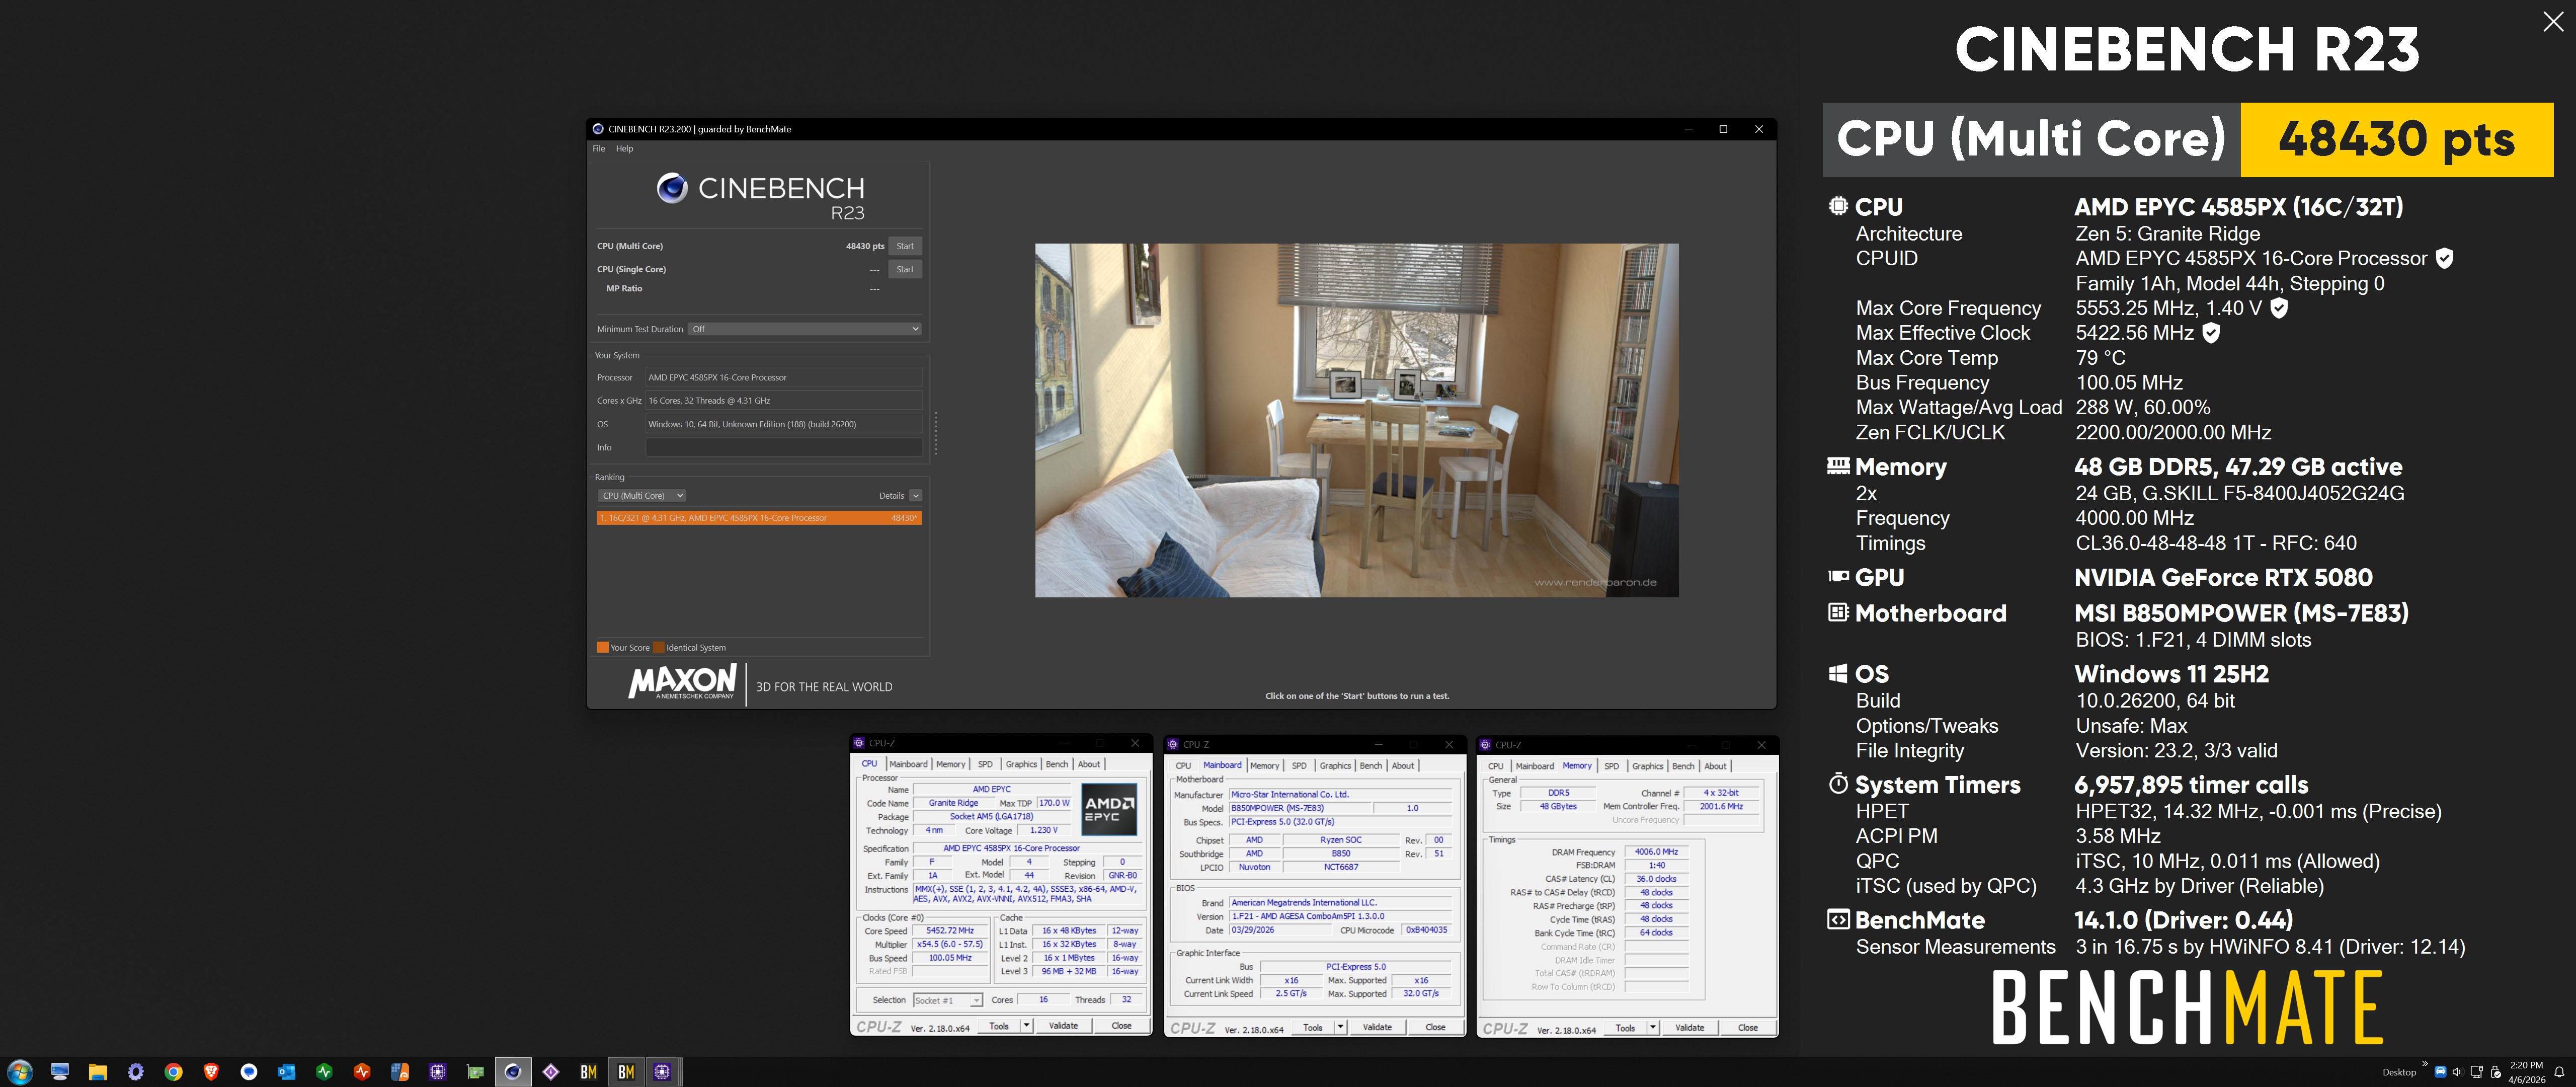The width and height of the screenshot is (2576, 1087).
Task: Open Outlook from the taskbar
Action: tap(287, 1072)
